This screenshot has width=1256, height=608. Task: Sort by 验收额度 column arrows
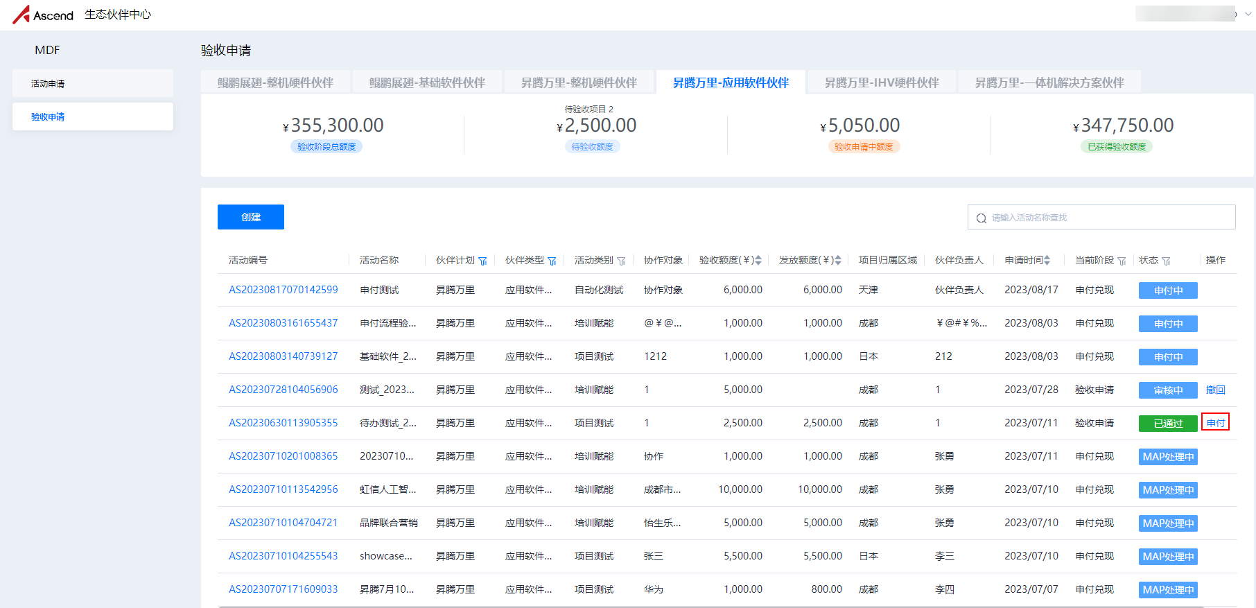click(x=758, y=260)
